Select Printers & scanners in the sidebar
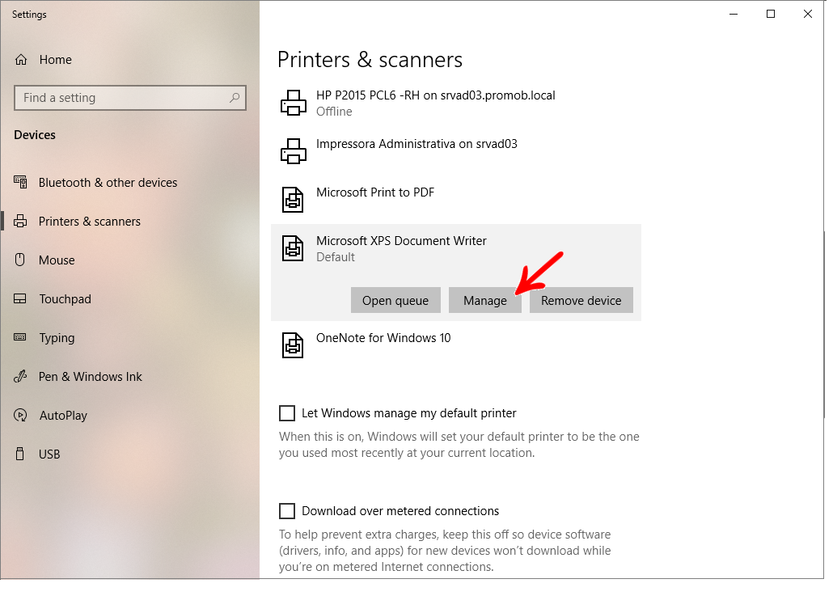This screenshot has height=596, width=833. click(89, 221)
